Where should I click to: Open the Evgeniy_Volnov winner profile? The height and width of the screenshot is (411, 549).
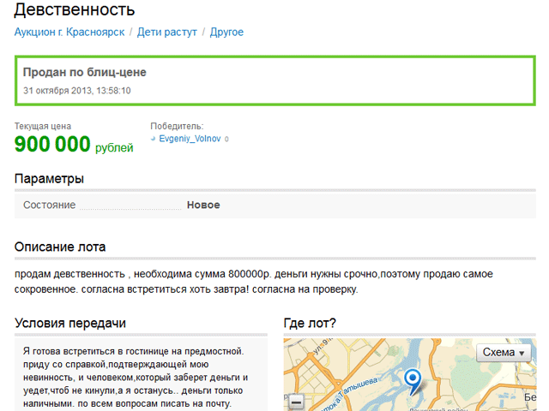click(x=190, y=138)
